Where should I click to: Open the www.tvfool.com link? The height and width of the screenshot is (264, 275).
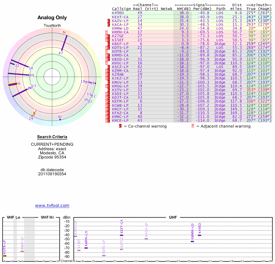coord(52,206)
